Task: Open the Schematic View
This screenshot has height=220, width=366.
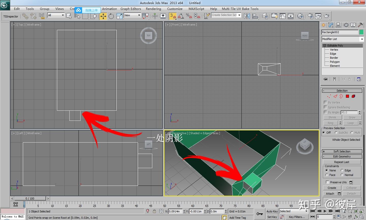Action: [x=291, y=16]
